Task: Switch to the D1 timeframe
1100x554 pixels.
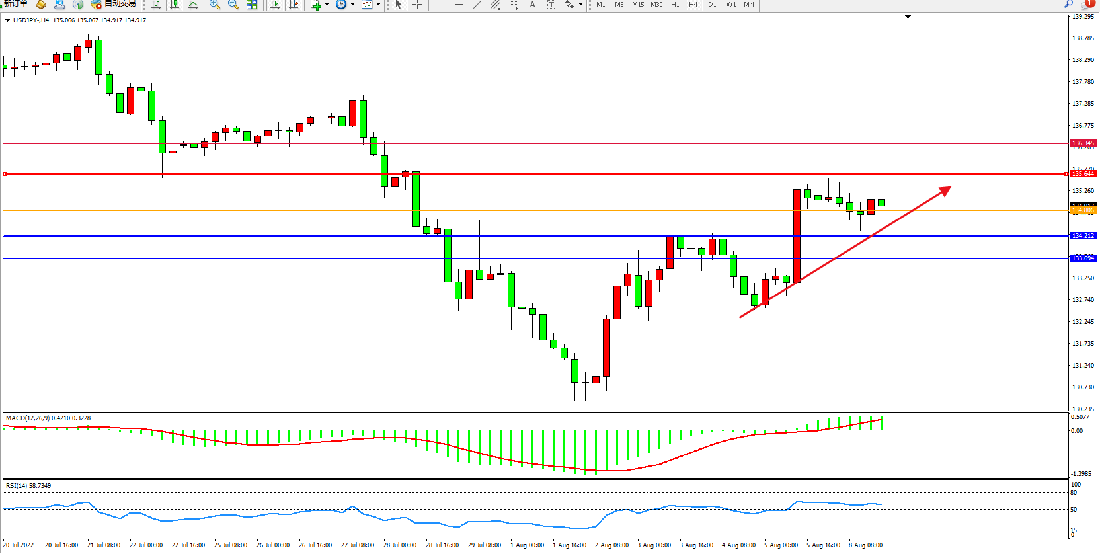Action: pyautogui.click(x=712, y=5)
